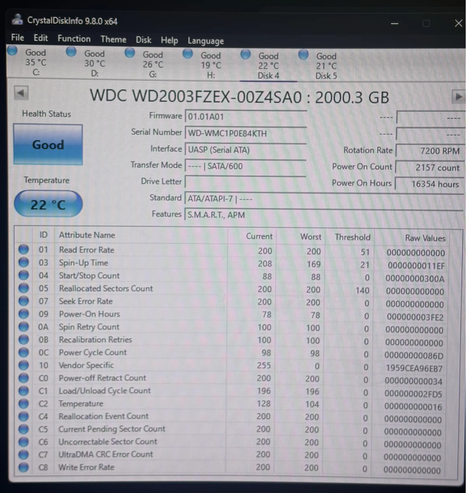Screen dimensions: 466x493
Task: Click the Attribute Name column header
Action: point(87,235)
